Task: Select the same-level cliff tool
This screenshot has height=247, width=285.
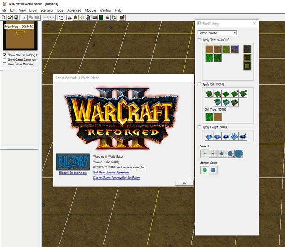Action: point(226,94)
